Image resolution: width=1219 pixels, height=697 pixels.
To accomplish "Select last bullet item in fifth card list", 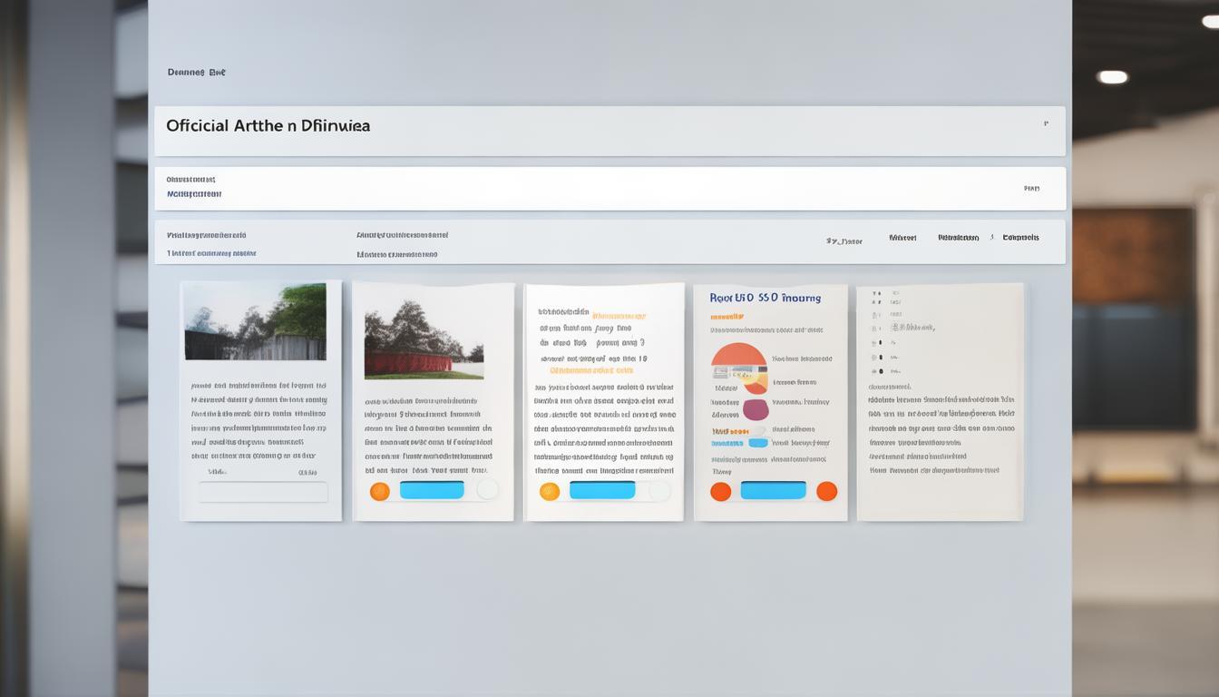I will pos(876,371).
